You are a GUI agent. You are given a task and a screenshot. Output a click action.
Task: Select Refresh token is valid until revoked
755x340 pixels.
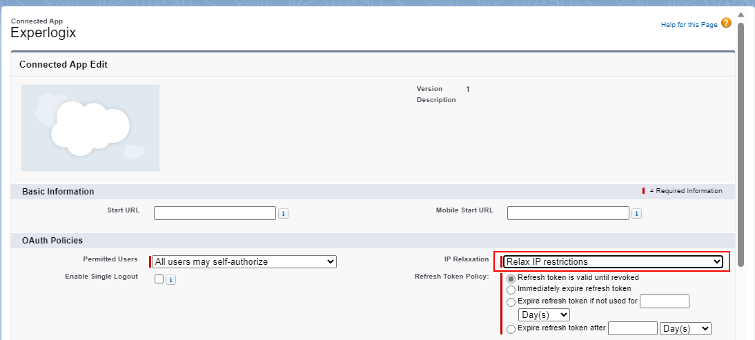511,279
